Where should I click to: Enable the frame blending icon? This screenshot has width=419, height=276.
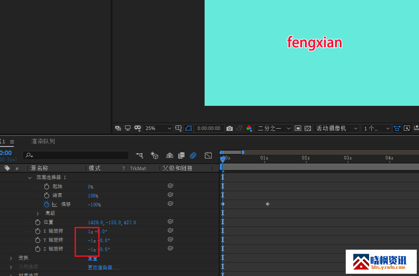(181, 155)
